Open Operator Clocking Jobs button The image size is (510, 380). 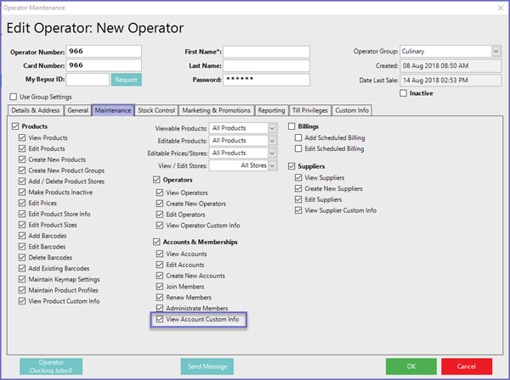click(51, 366)
